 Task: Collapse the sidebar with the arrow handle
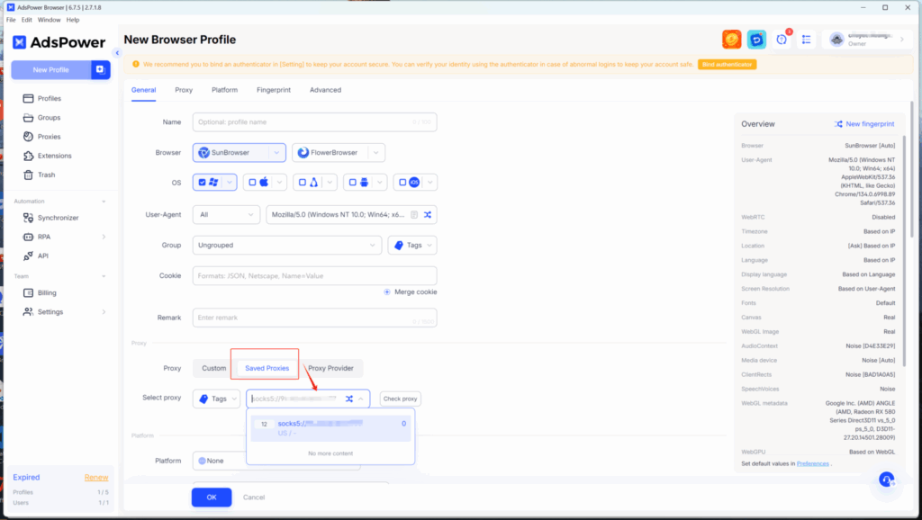pyautogui.click(x=117, y=53)
